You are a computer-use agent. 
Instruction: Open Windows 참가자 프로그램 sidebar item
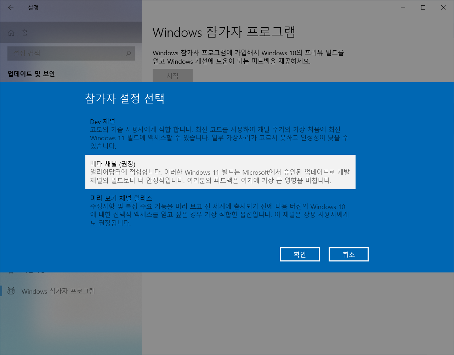point(71,291)
